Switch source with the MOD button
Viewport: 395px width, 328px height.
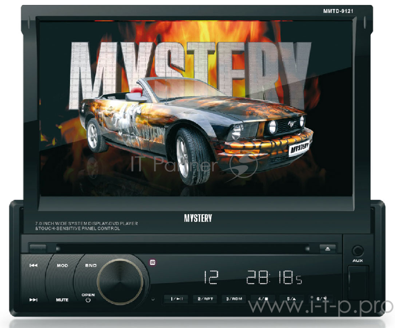point(62,265)
